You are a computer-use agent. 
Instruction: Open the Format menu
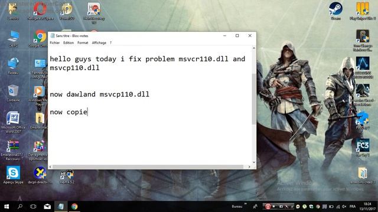pos(83,43)
